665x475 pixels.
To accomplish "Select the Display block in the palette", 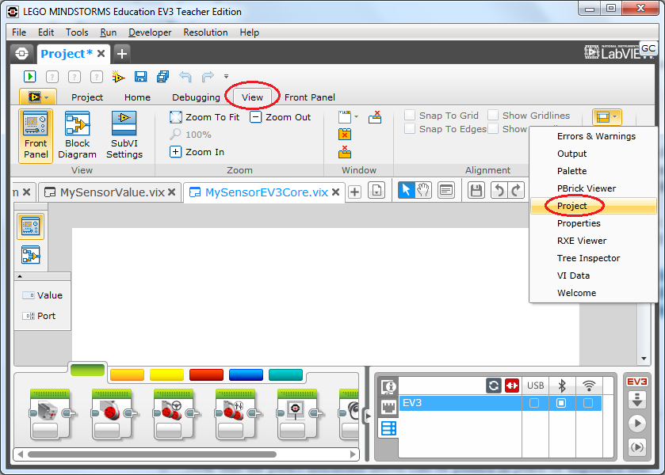I will (297, 414).
